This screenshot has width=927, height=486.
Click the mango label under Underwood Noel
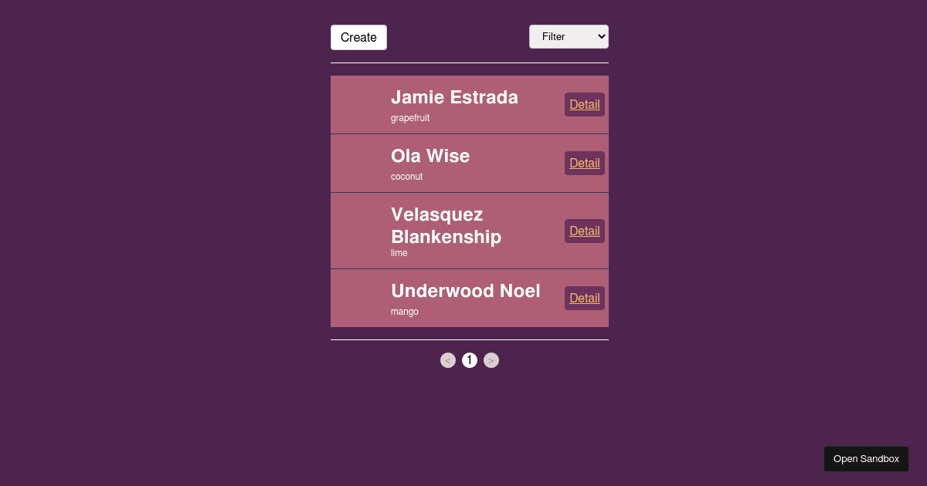click(x=404, y=312)
